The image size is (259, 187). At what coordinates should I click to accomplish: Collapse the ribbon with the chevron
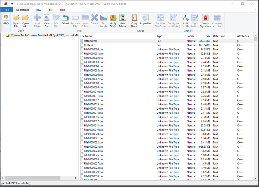click(255, 10)
